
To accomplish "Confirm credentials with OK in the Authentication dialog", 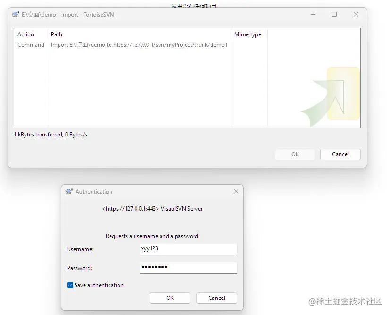I will 170,298.
